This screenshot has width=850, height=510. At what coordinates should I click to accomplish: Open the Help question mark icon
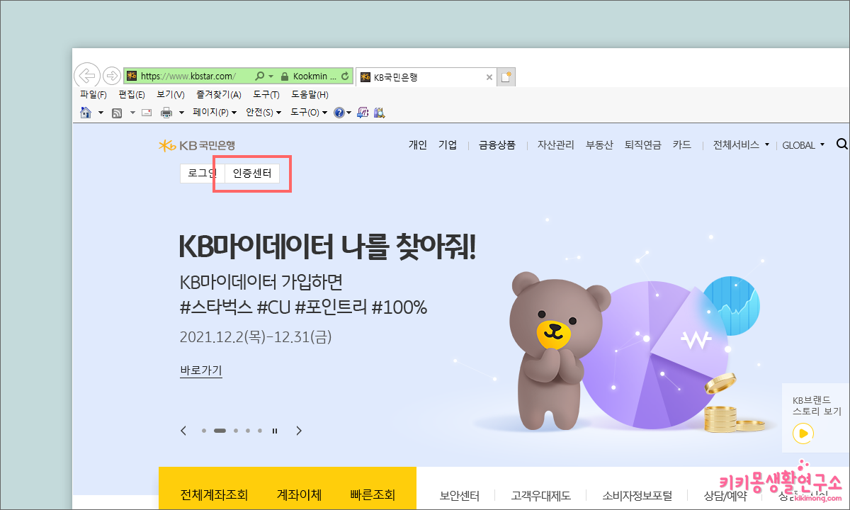(338, 112)
